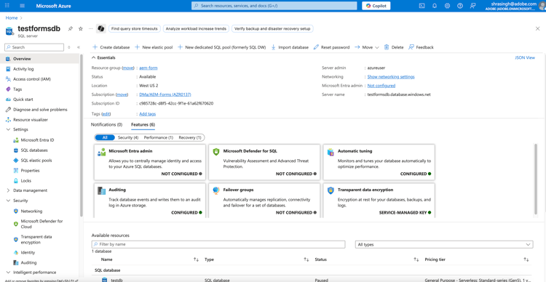Open the Automatic tuning card
The height and width of the screenshot is (282, 546).
(x=379, y=162)
